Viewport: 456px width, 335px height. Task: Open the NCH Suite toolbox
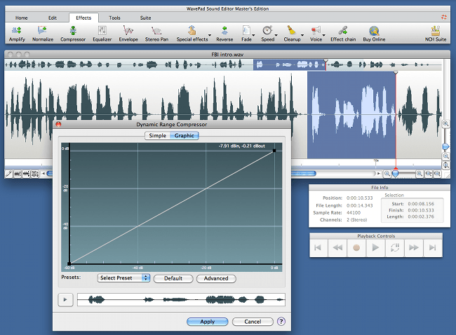(x=436, y=34)
